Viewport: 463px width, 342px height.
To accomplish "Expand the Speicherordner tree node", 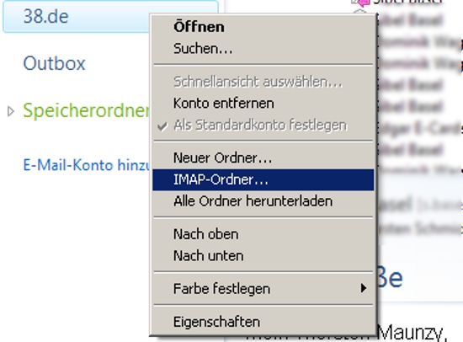I will (11, 111).
